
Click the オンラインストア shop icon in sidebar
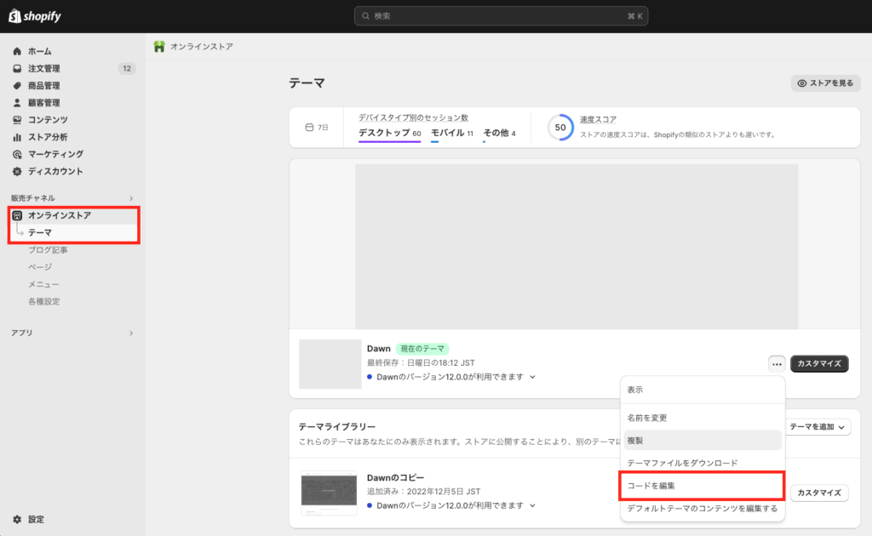pyautogui.click(x=17, y=215)
